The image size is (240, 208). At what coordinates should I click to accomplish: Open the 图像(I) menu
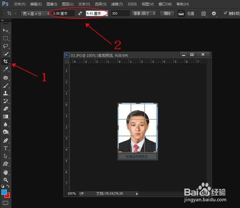pyautogui.click(x=52, y=4)
